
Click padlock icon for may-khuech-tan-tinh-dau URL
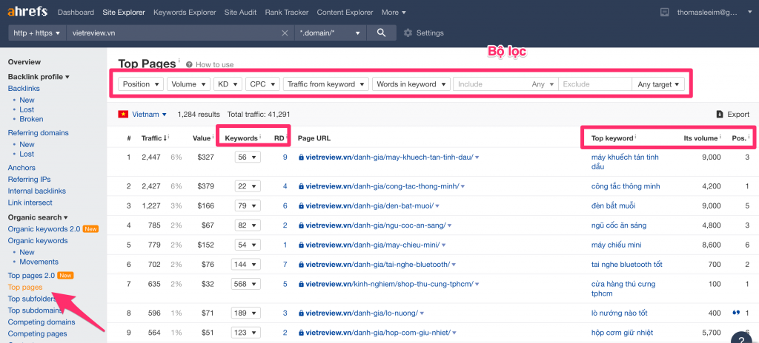point(301,157)
